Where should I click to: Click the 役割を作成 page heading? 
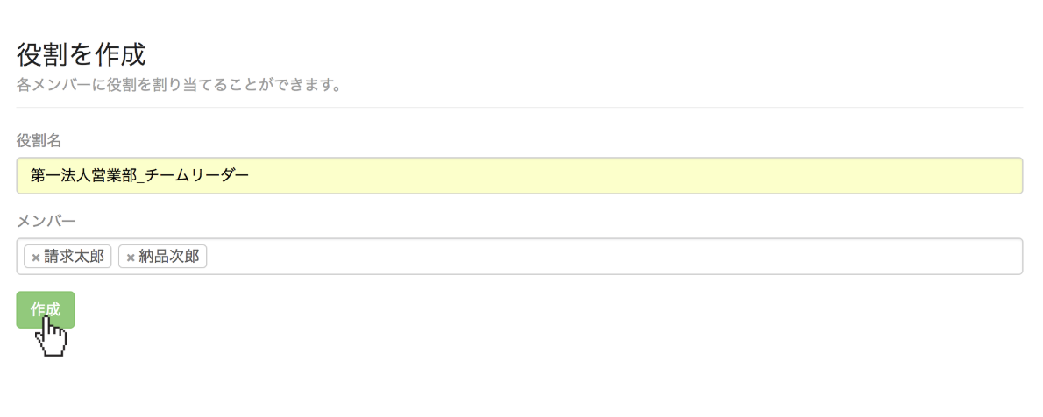(x=82, y=55)
